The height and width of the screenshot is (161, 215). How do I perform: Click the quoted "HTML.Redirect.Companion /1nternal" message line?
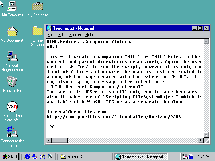click(x=98, y=87)
